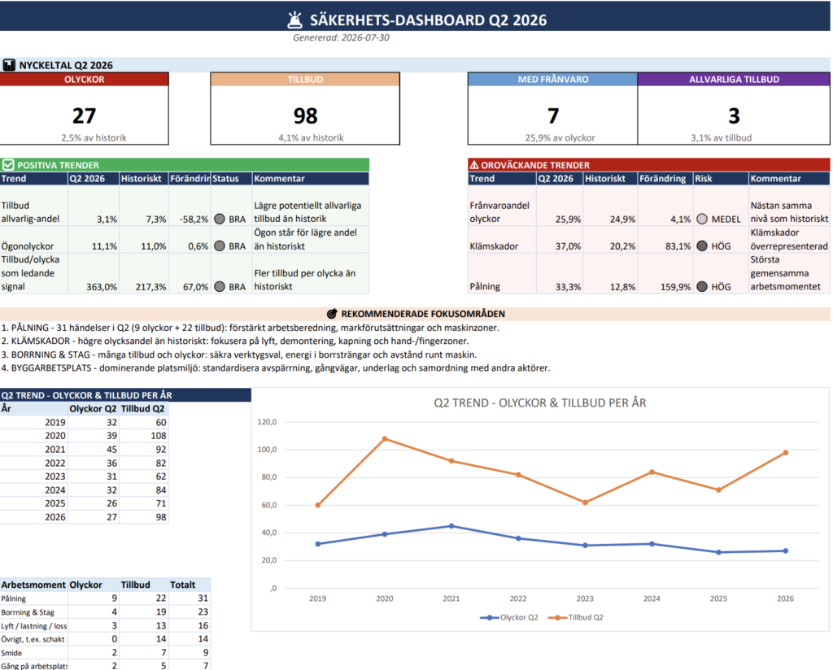
Task: Click the Tillbud Q2 column header
Action: tap(143, 409)
